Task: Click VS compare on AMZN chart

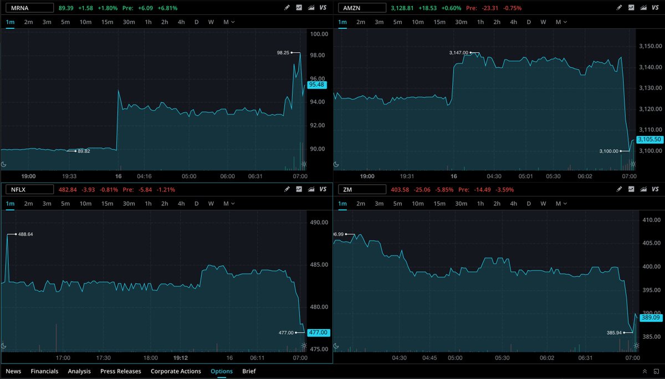Action: tap(655, 8)
